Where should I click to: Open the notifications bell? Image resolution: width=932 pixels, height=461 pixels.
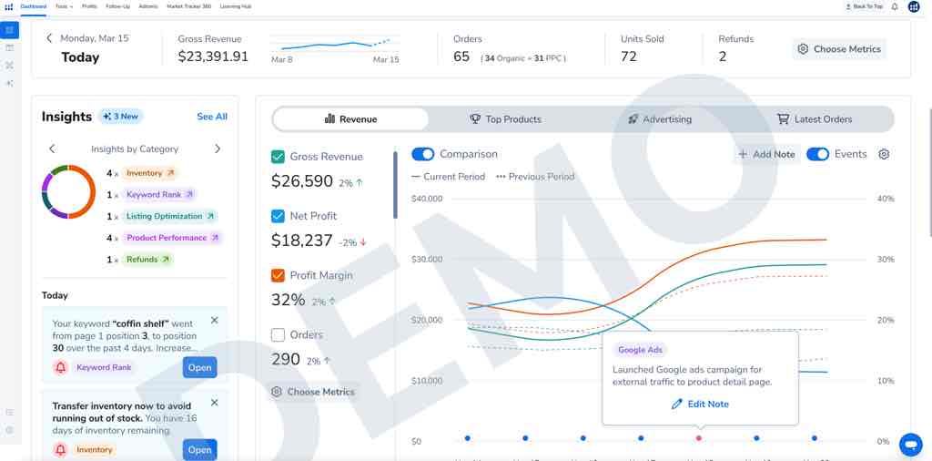tap(895, 6)
